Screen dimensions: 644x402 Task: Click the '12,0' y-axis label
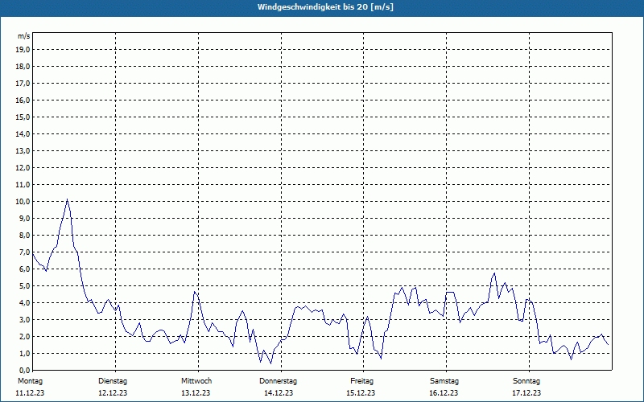[x=23, y=168]
